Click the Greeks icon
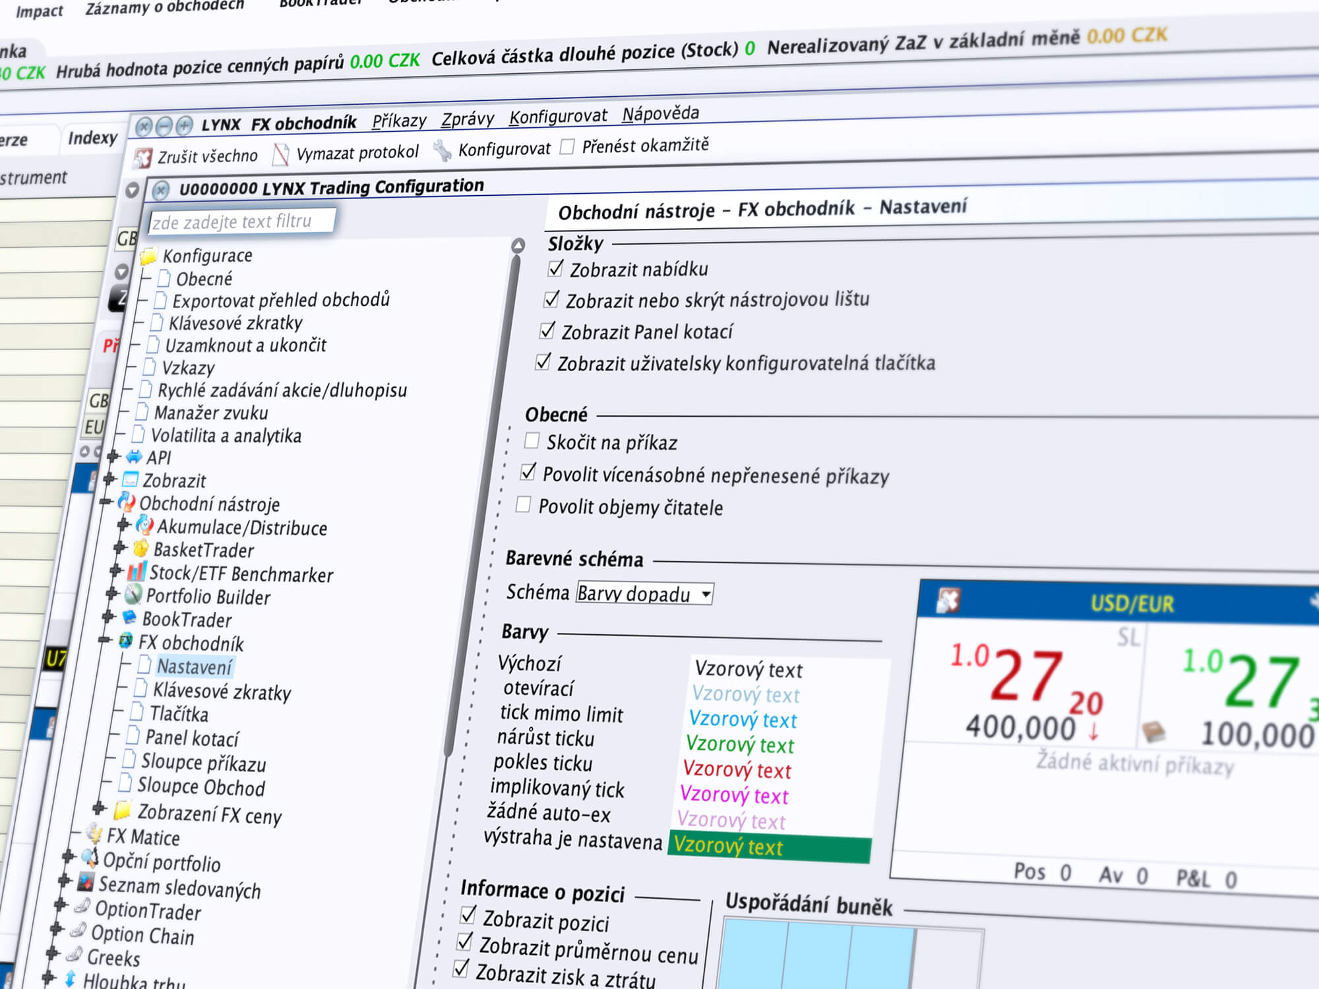Screen dimensions: 1319x989 tap(75, 954)
